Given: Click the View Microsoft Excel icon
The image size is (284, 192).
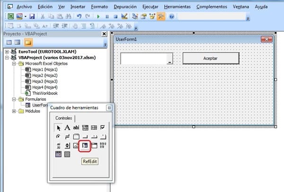Looking at the screenshot, I should pos(11,17).
